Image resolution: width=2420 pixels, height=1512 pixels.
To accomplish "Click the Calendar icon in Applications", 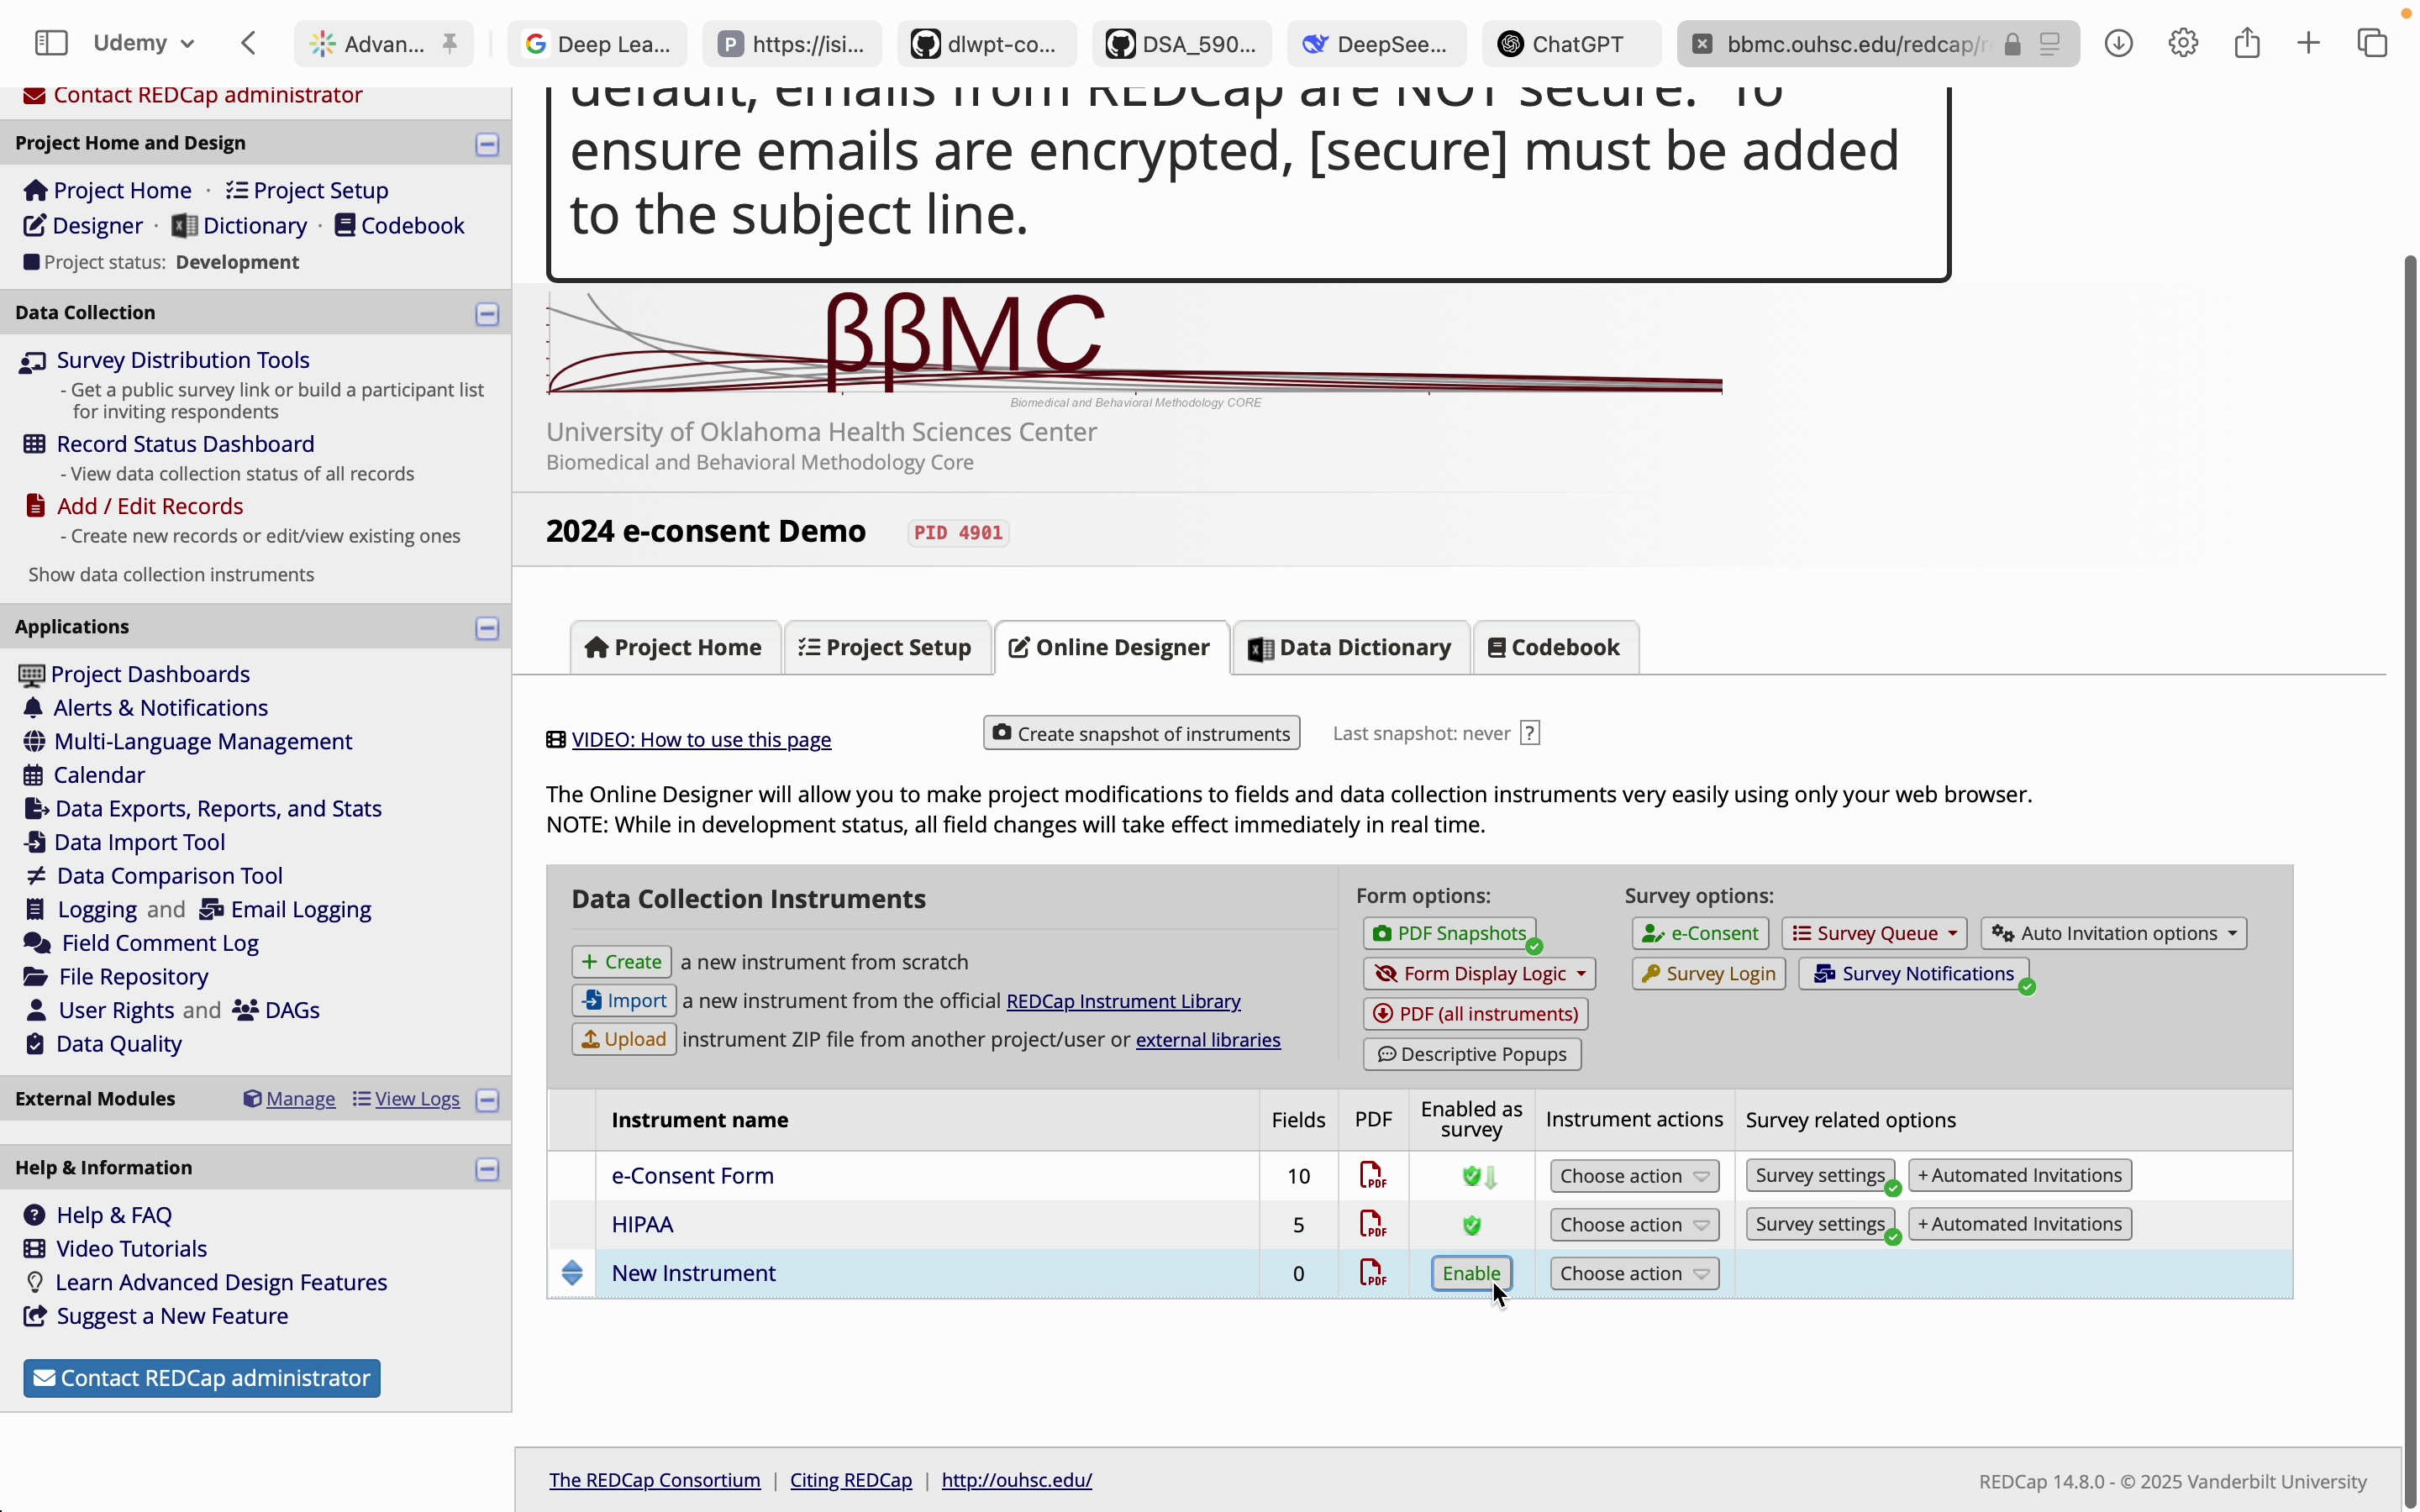I will pos(34,775).
